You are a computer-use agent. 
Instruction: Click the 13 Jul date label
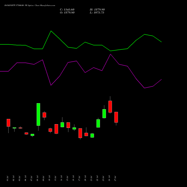pos(55,178)
